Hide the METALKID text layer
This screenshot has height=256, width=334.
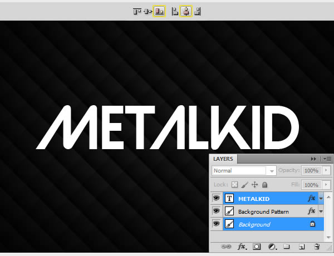(x=216, y=198)
